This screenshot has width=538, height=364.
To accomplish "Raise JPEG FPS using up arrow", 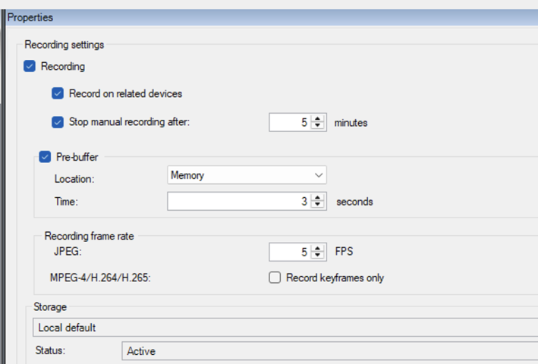I will (317, 247).
